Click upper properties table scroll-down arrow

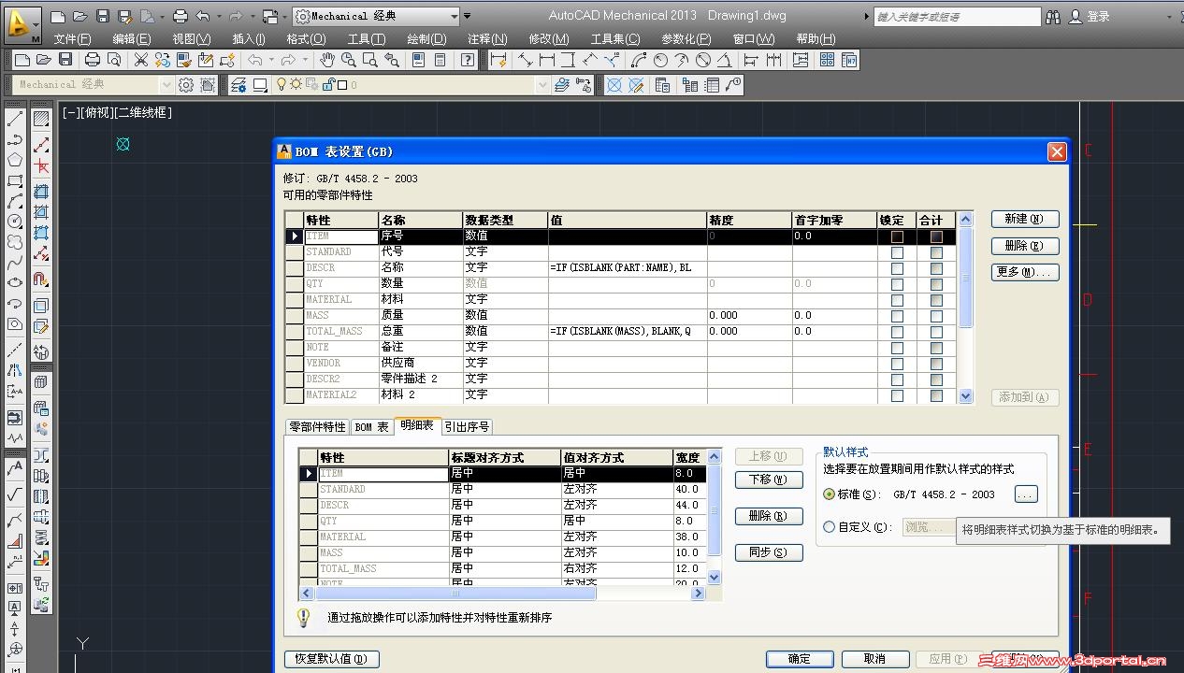pyautogui.click(x=966, y=396)
